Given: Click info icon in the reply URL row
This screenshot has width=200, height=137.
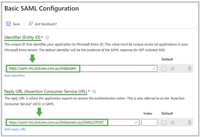Looking at the screenshot, I should (173, 123).
